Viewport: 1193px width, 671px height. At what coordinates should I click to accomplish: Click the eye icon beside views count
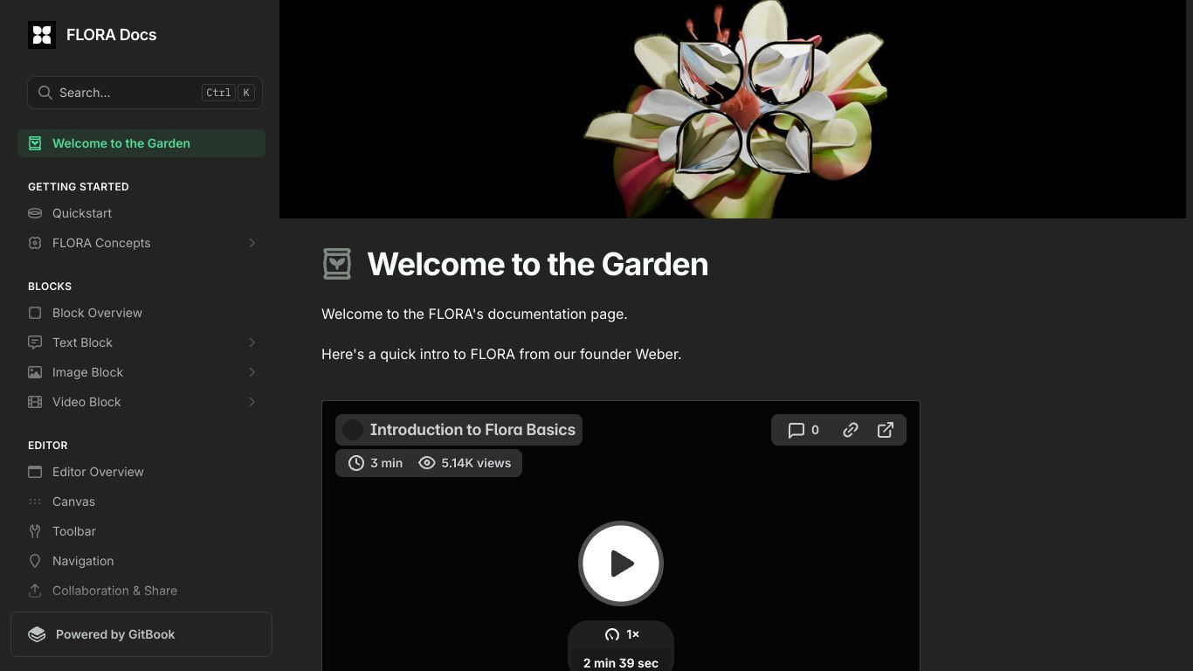[427, 463]
